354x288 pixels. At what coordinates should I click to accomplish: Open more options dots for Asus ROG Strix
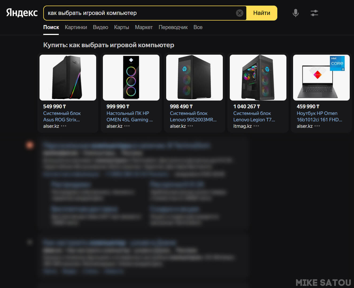64,126
